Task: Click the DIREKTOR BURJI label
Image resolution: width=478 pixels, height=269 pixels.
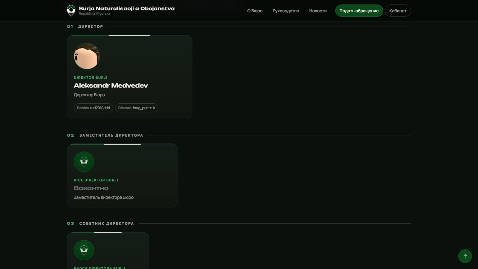Action: [x=91, y=78]
